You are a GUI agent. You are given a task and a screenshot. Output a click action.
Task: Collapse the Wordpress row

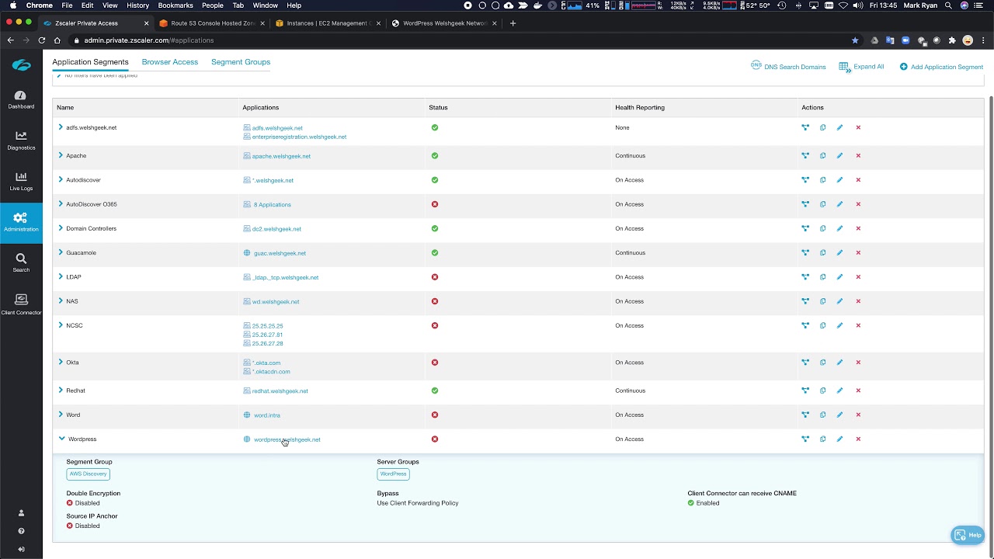62,439
